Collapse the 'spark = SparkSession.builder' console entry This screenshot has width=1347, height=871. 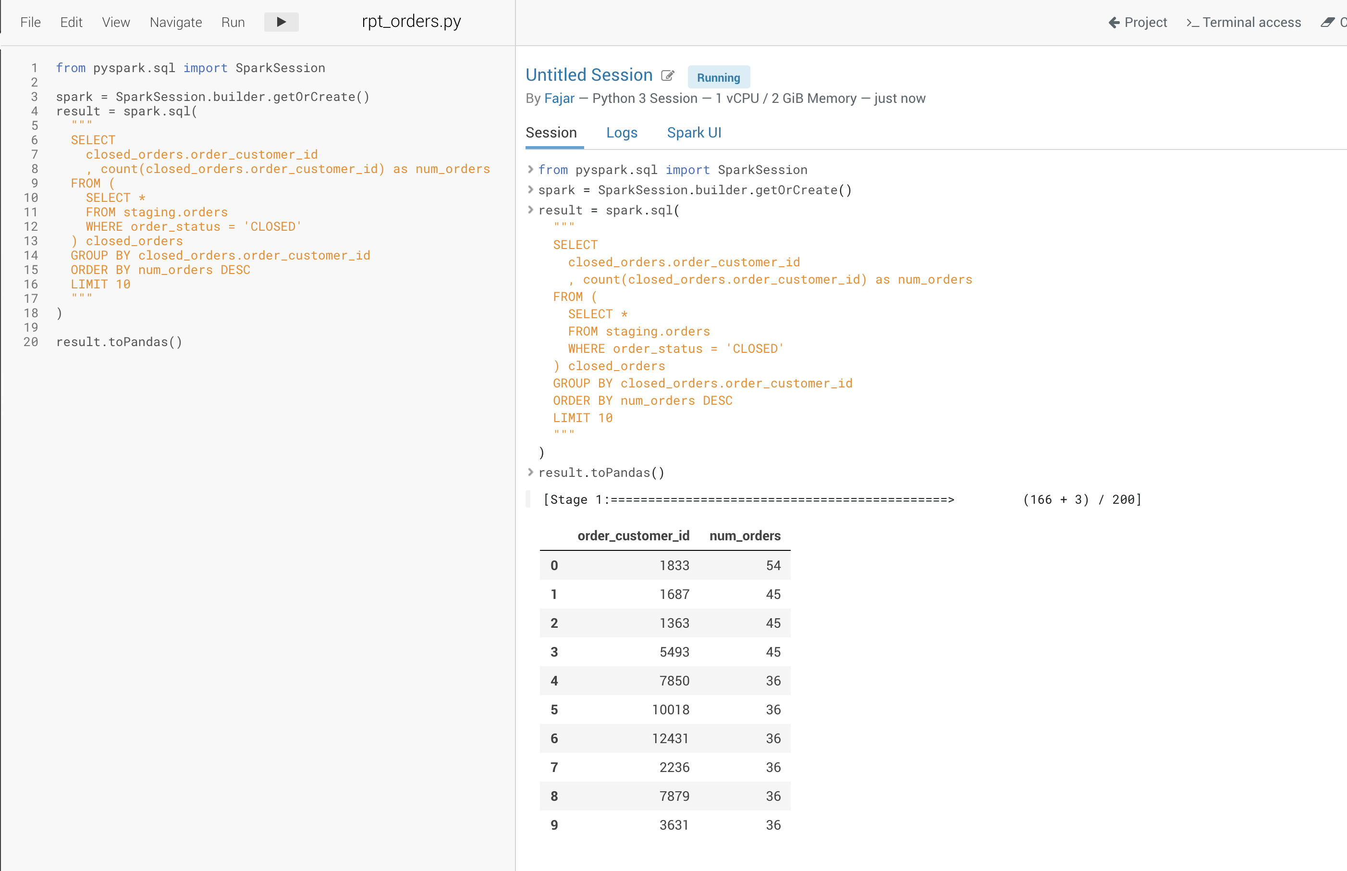click(530, 189)
